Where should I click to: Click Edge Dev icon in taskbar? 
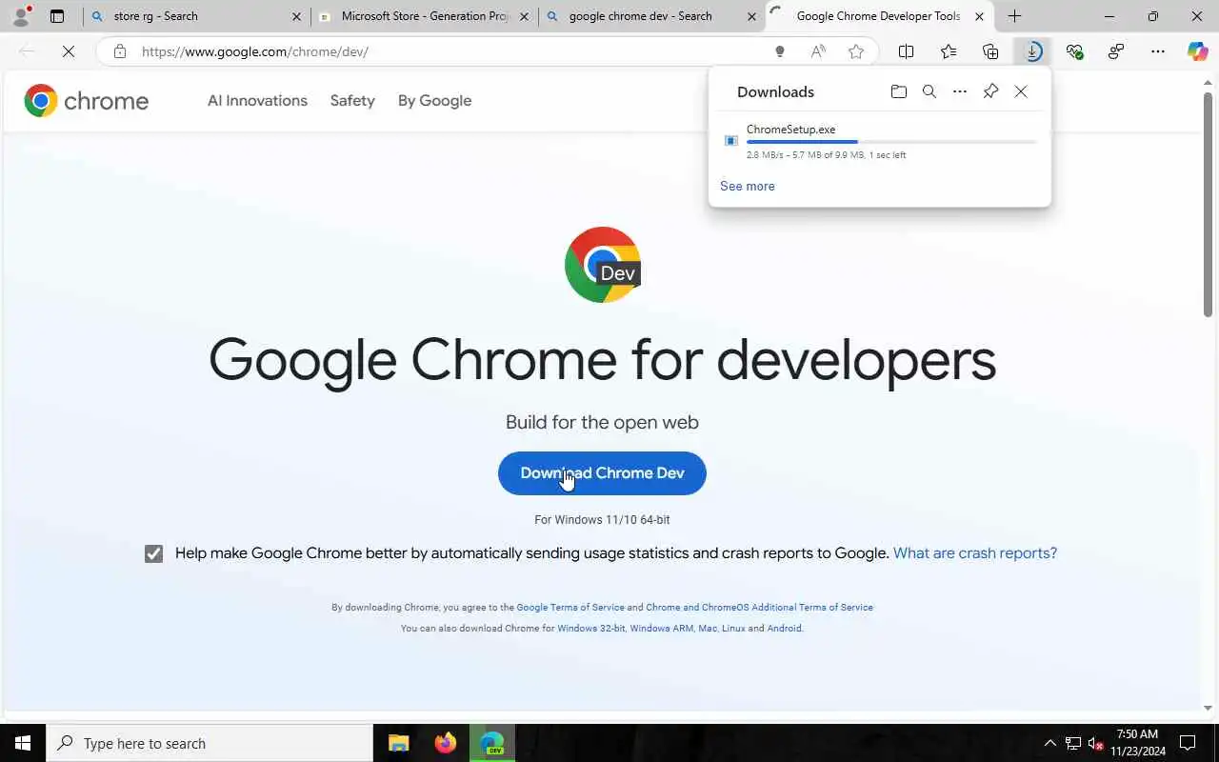pos(492,743)
